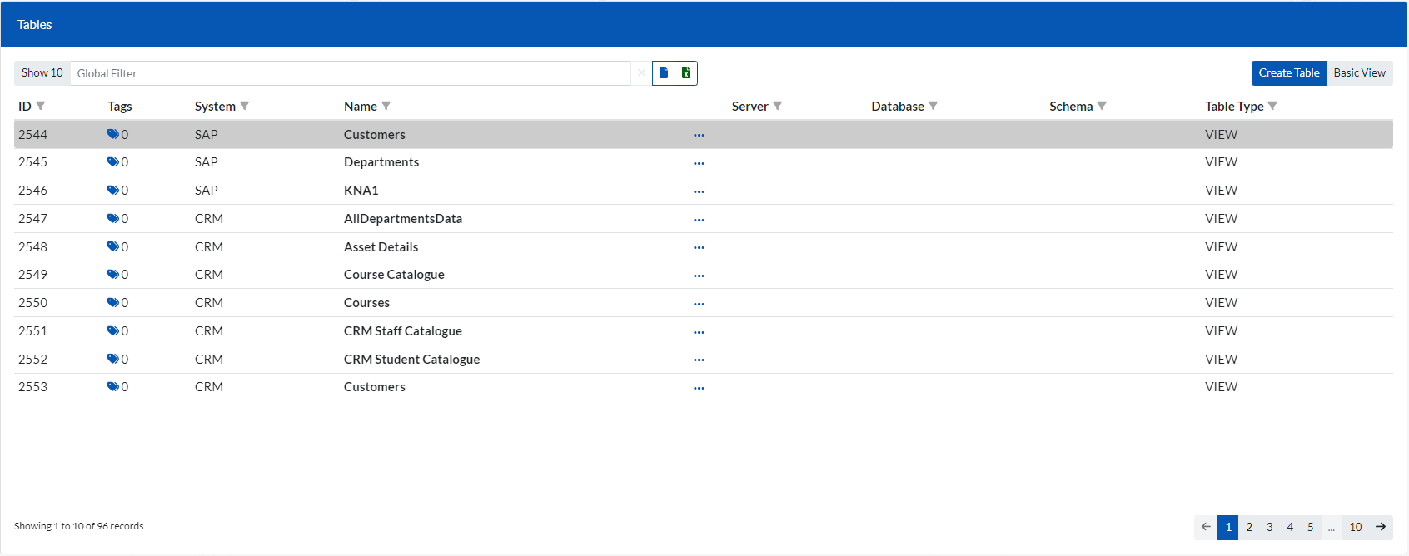Open the Table Type column filter

coord(1272,106)
